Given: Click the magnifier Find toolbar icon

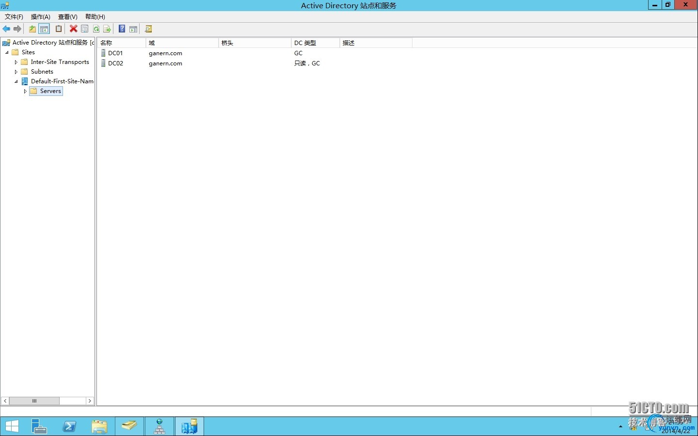Looking at the screenshot, I should pyautogui.click(x=148, y=29).
